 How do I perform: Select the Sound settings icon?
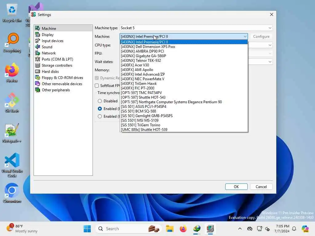(x=38, y=47)
